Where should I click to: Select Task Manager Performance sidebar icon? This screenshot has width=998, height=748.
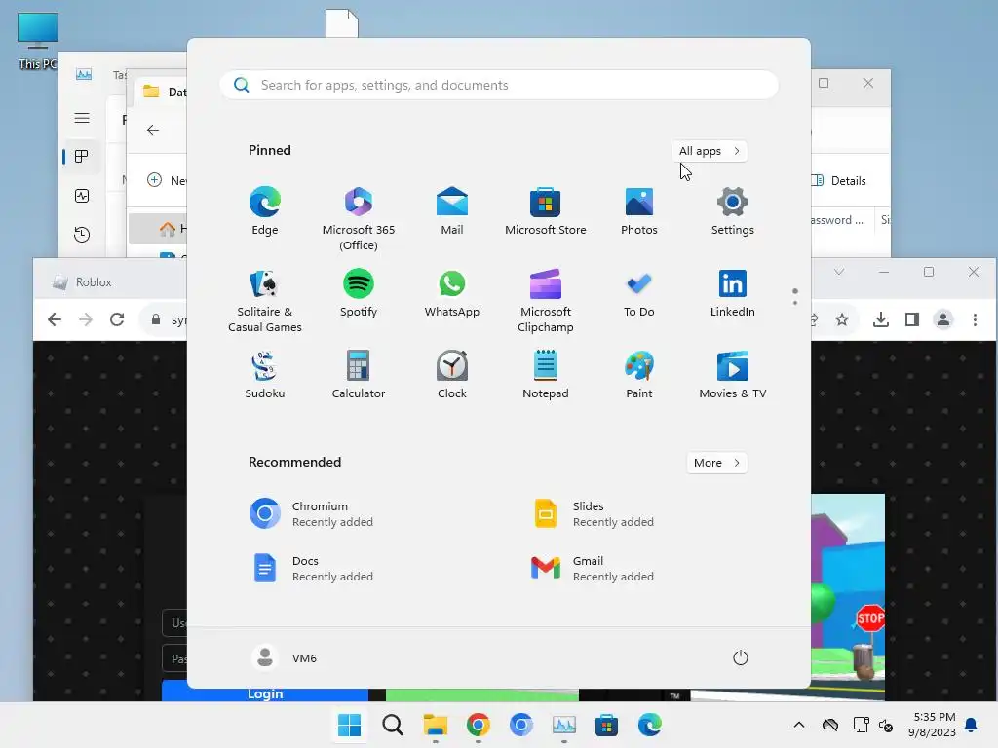pyautogui.click(x=82, y=196)
